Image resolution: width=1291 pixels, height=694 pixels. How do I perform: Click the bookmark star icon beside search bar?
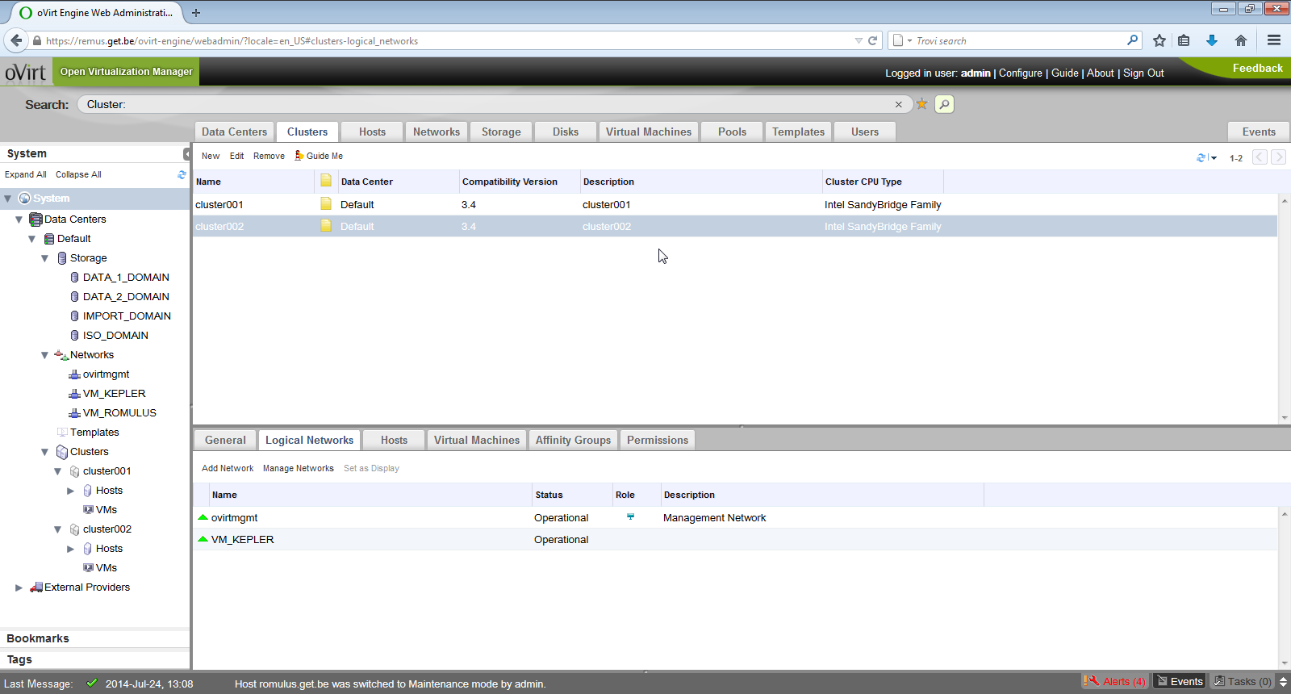pos(921,104)
